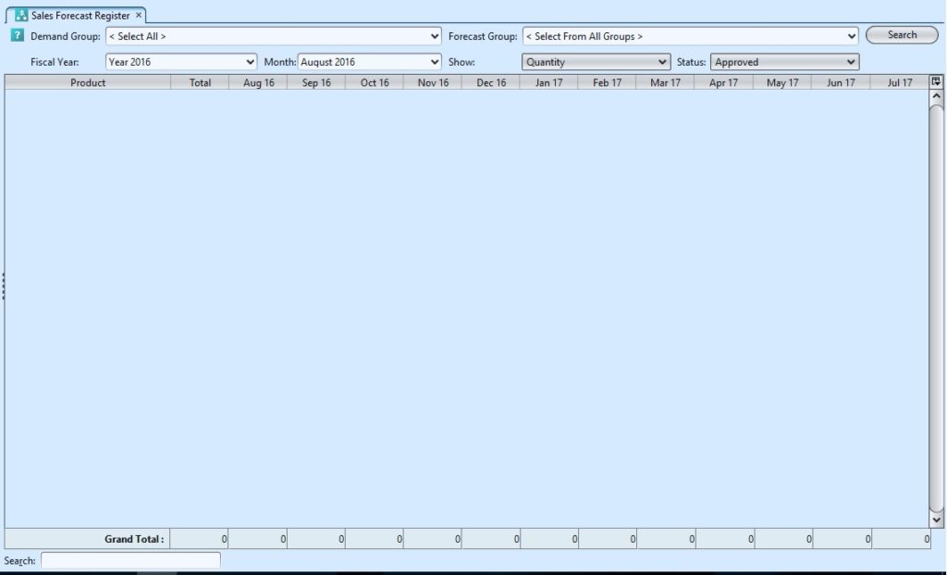Expand the Fiscal Year dropdown
Image resolution: width=947 pixels, height=575 pixels.
pos(181,62)
